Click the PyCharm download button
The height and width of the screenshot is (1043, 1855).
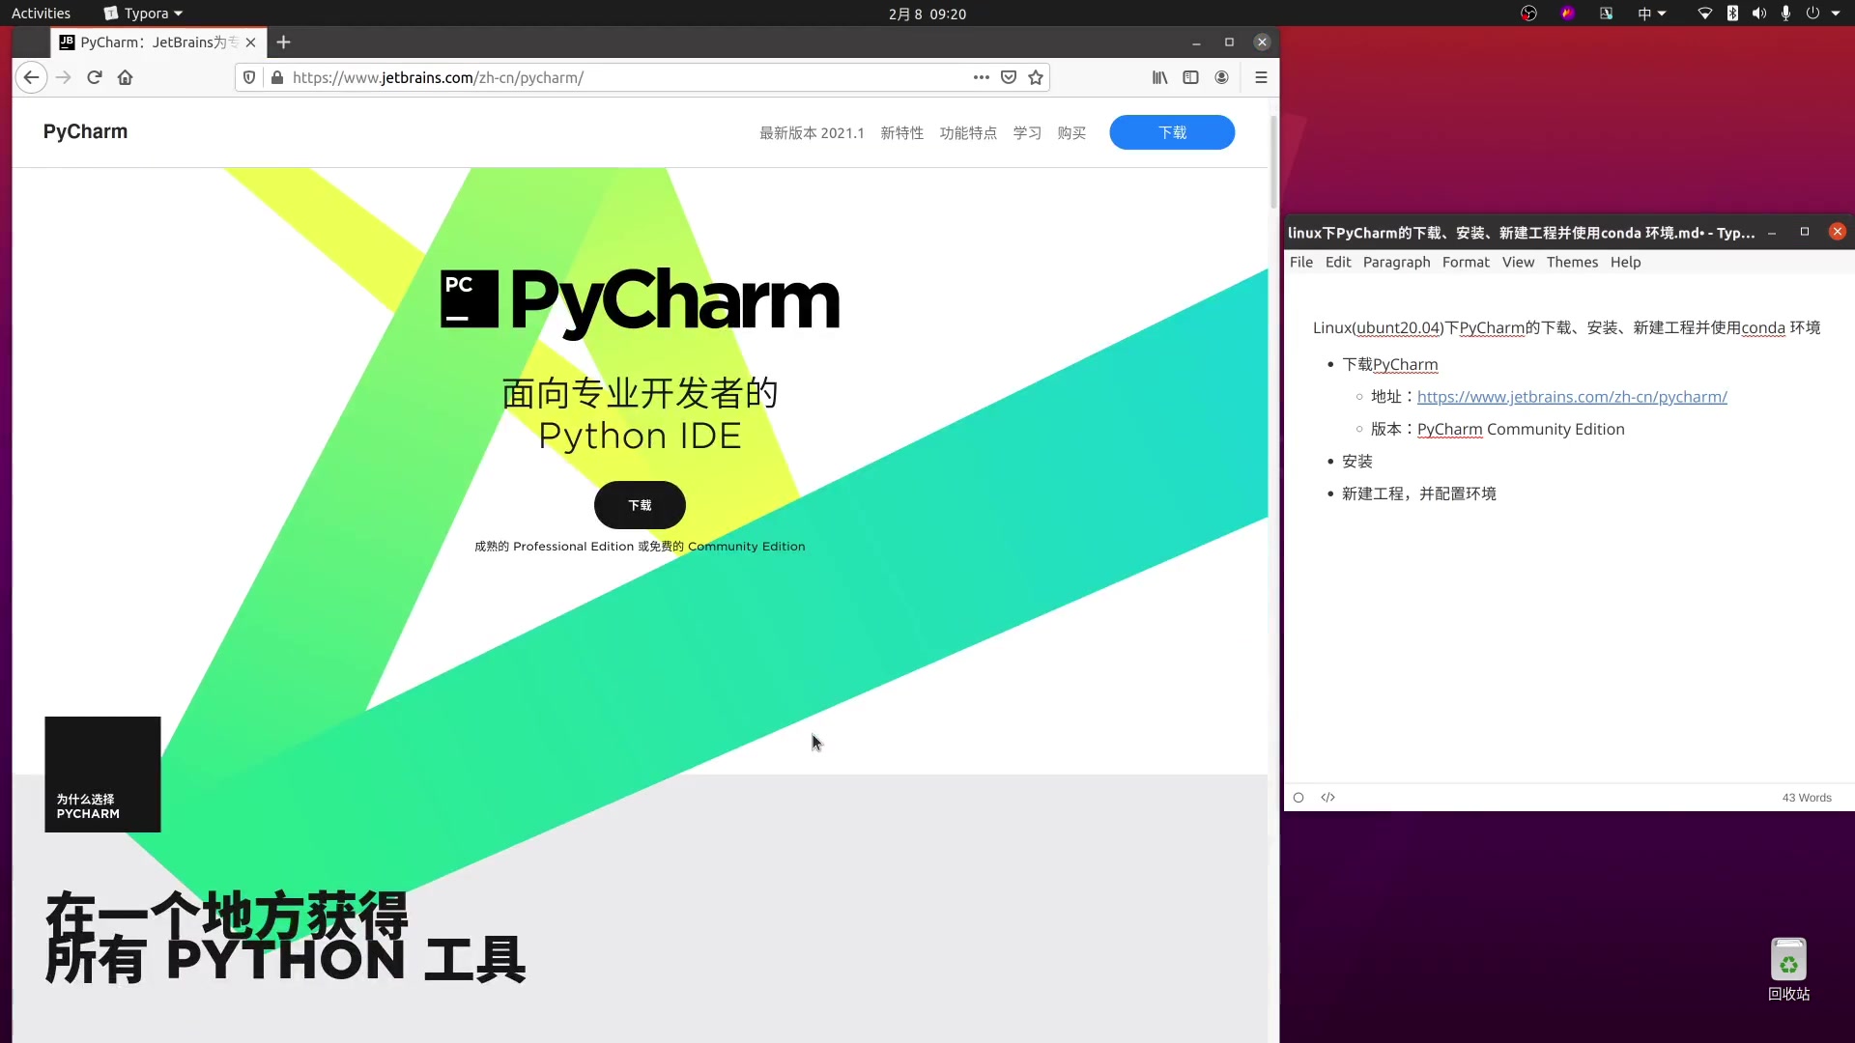coord(640,504)
